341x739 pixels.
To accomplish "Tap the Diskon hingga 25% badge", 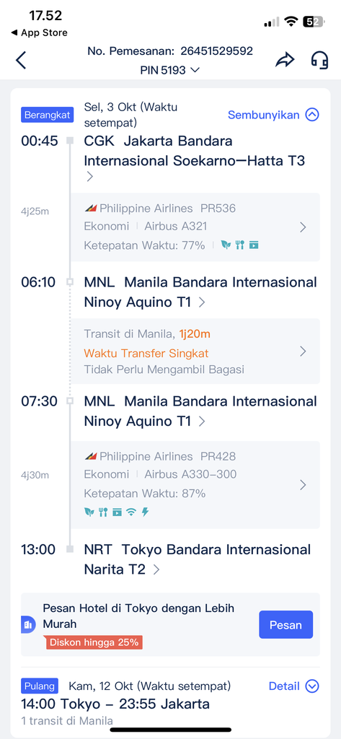I will (94, 642).
